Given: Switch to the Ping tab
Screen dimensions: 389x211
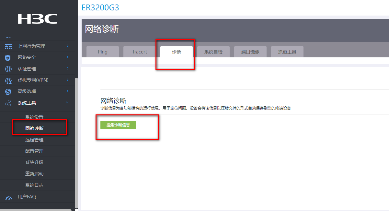Looking at the screenshot, I should click(x=103, y=52).
